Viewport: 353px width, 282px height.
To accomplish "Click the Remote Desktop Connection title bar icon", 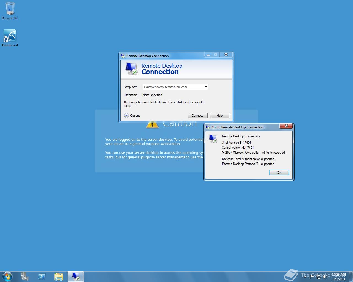I will 123,56.
